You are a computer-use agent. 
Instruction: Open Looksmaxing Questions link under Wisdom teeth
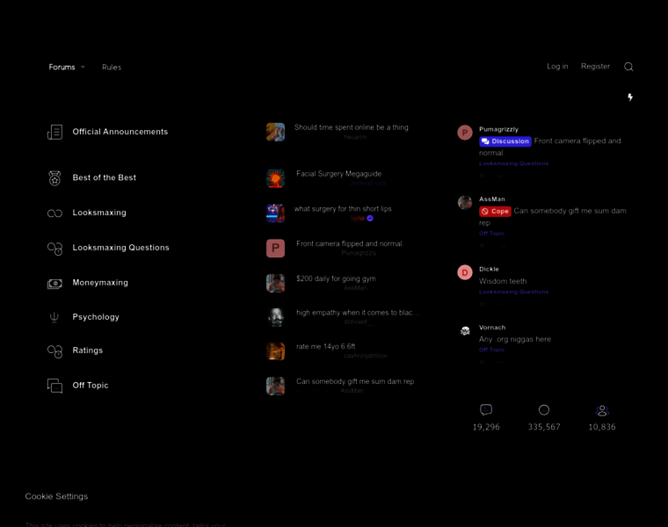(x=514, y=292)
